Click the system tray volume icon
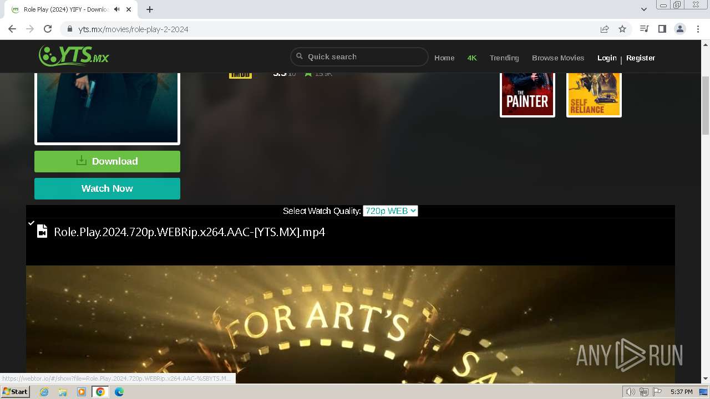The image size is (710, 399). (x=631, y=392)
